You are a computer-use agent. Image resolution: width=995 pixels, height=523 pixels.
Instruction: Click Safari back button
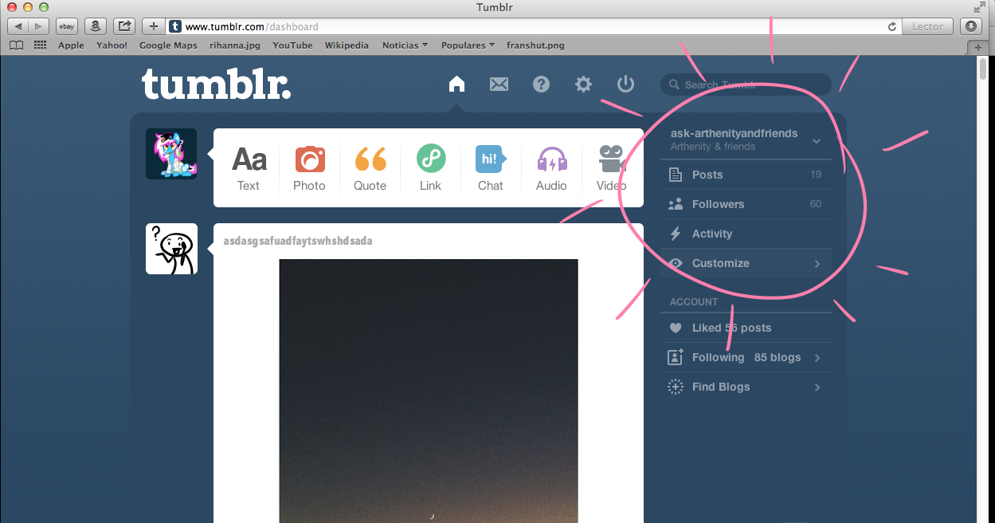pyautogui.click(x=18, y=26)
